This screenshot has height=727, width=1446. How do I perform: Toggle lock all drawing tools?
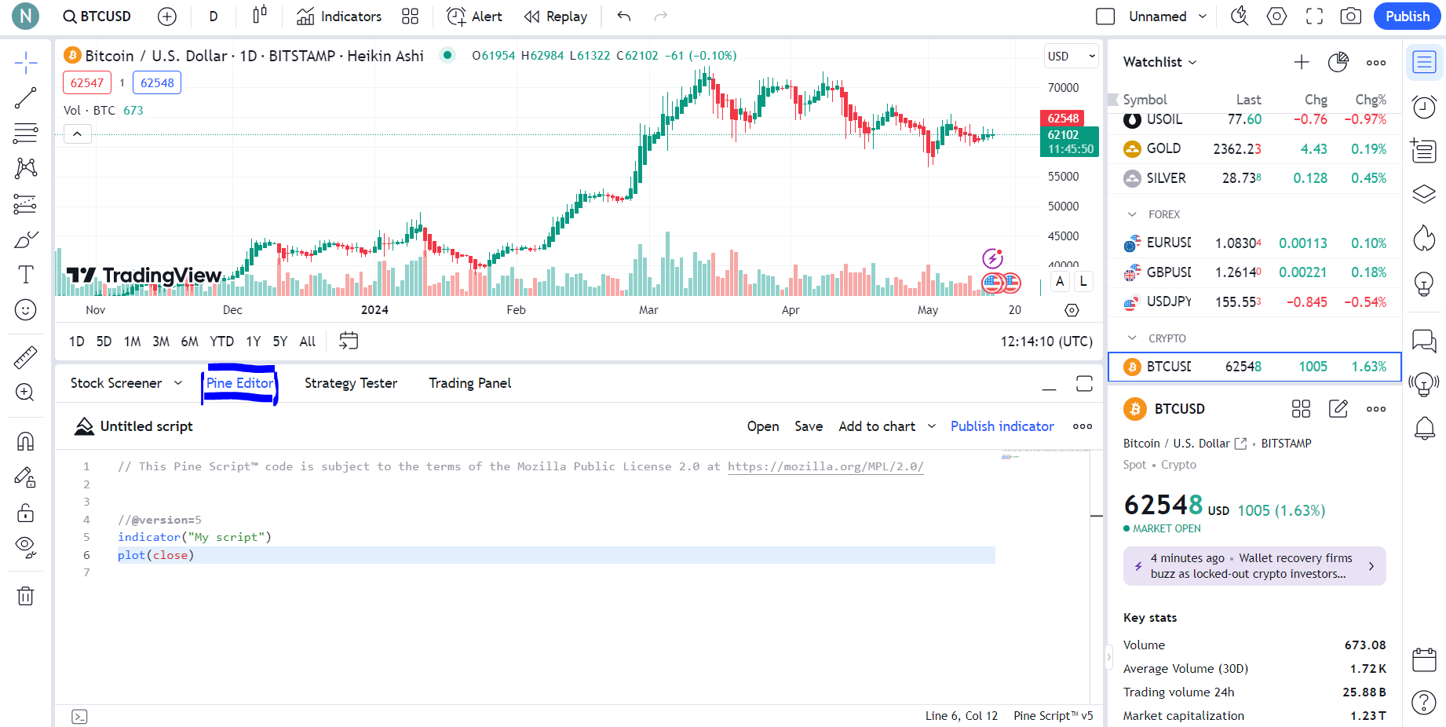click(x=25, y=513)
